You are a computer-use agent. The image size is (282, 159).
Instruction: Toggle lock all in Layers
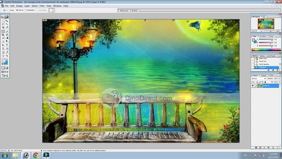point(265,82)
